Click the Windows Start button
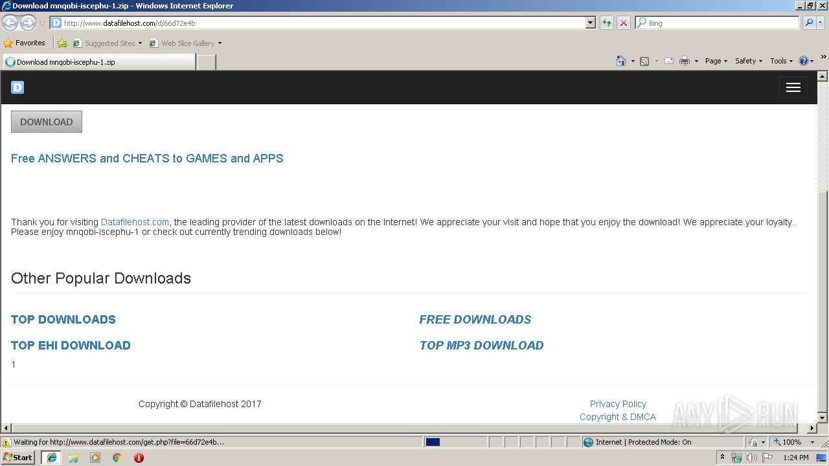Image resolution: width=829 pixels, height=466 pixels. [18, 458]
